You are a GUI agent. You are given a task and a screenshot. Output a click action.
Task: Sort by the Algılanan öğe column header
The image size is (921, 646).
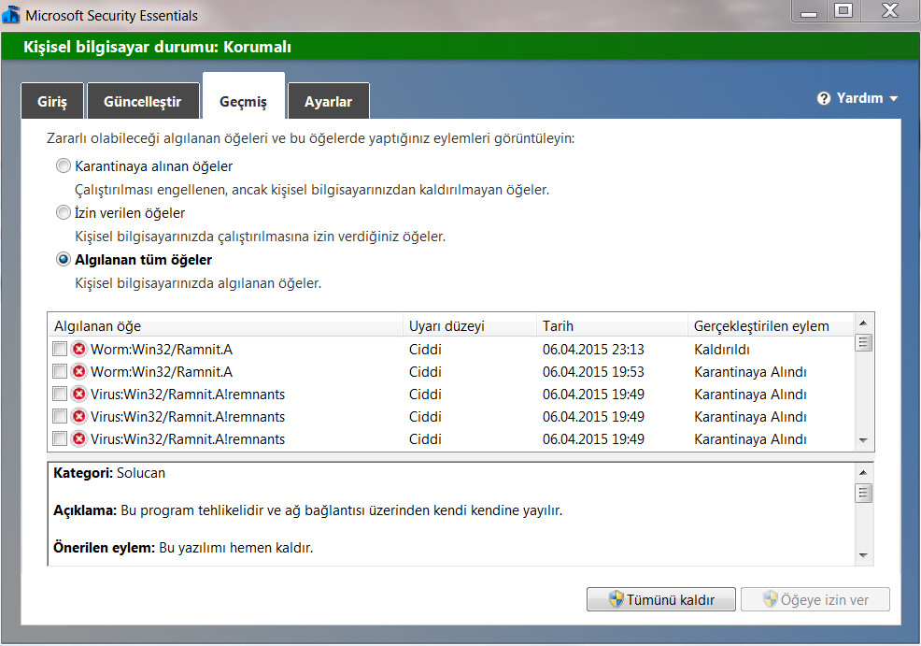click(225, 325)
